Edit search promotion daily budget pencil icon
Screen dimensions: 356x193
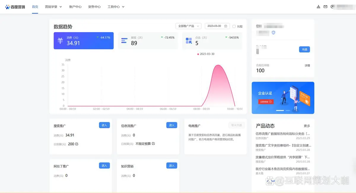tap(77, 144)
